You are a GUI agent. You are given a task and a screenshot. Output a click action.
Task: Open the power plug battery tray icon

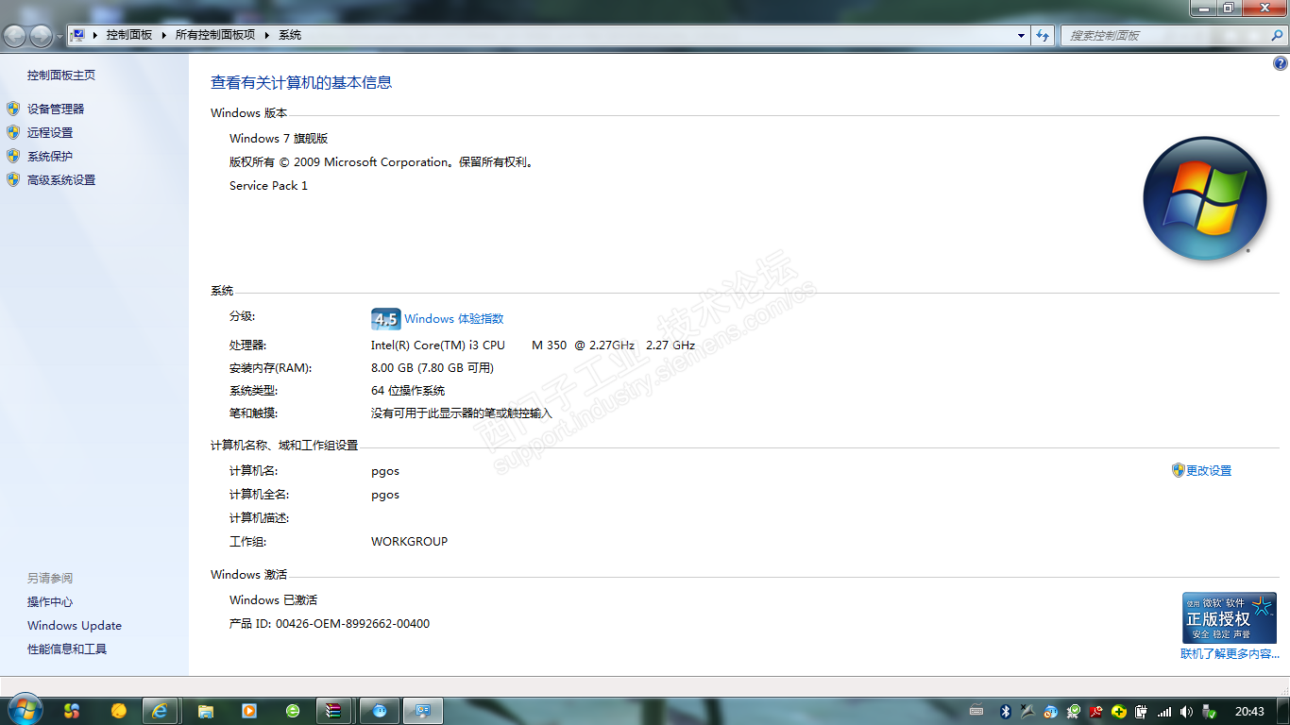1142,712
